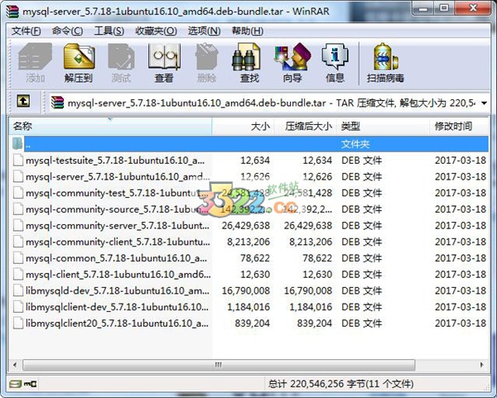Select the mysql-community-test DEB file name

pyautogui.click(x=117, y=193)
